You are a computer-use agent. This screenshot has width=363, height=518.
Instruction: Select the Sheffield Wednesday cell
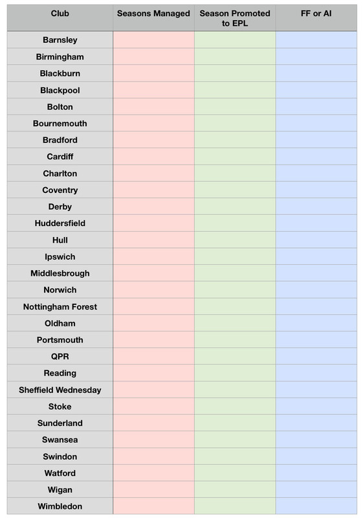point(60,390)
